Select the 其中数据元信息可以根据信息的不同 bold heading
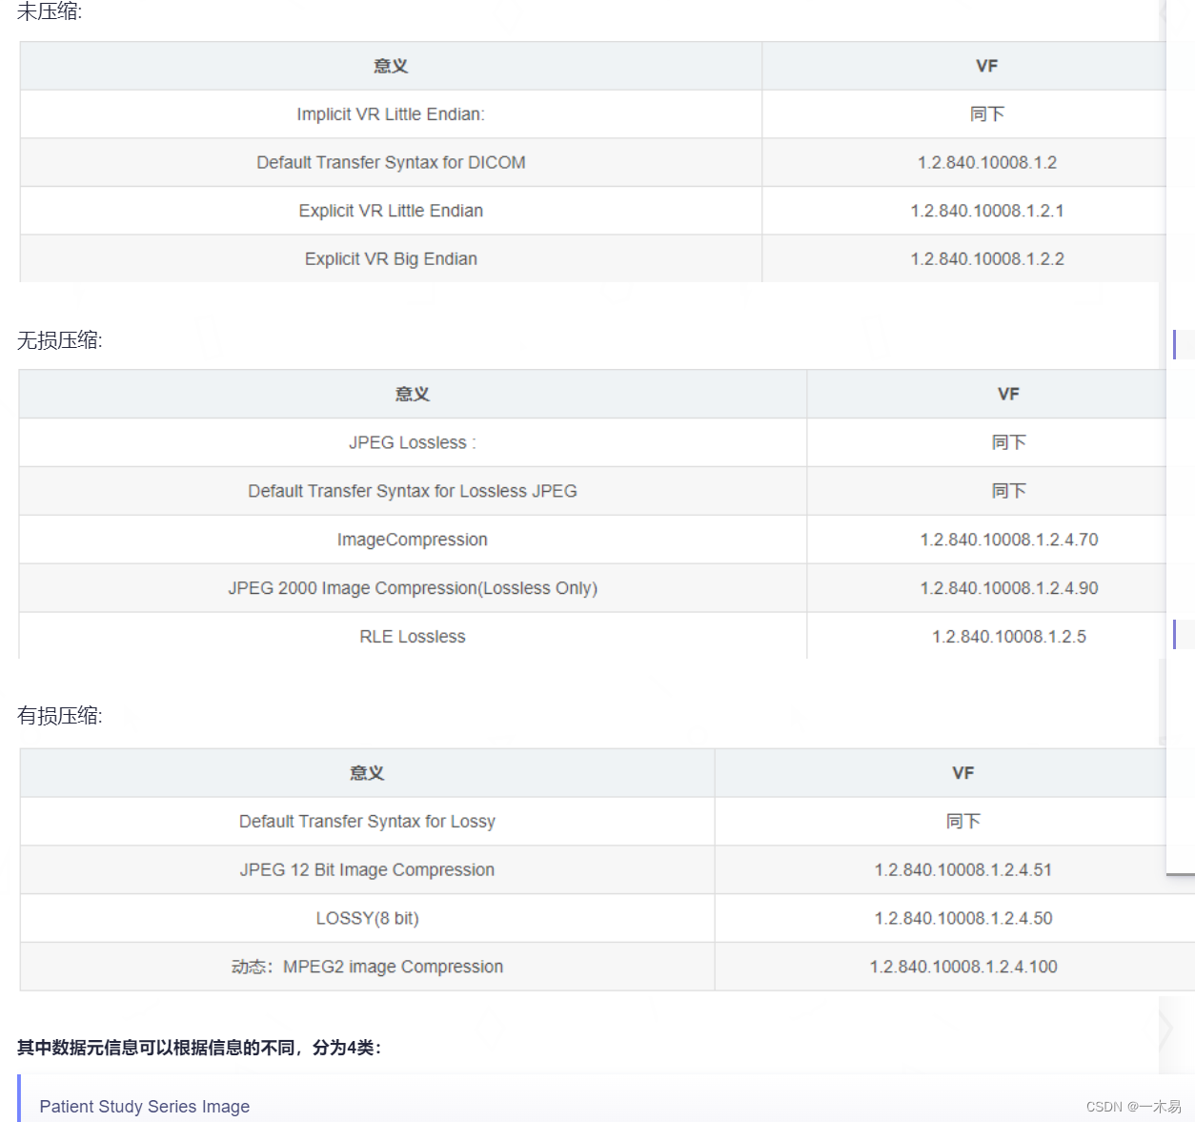 pyautogui.click(x=198, y=1046)
